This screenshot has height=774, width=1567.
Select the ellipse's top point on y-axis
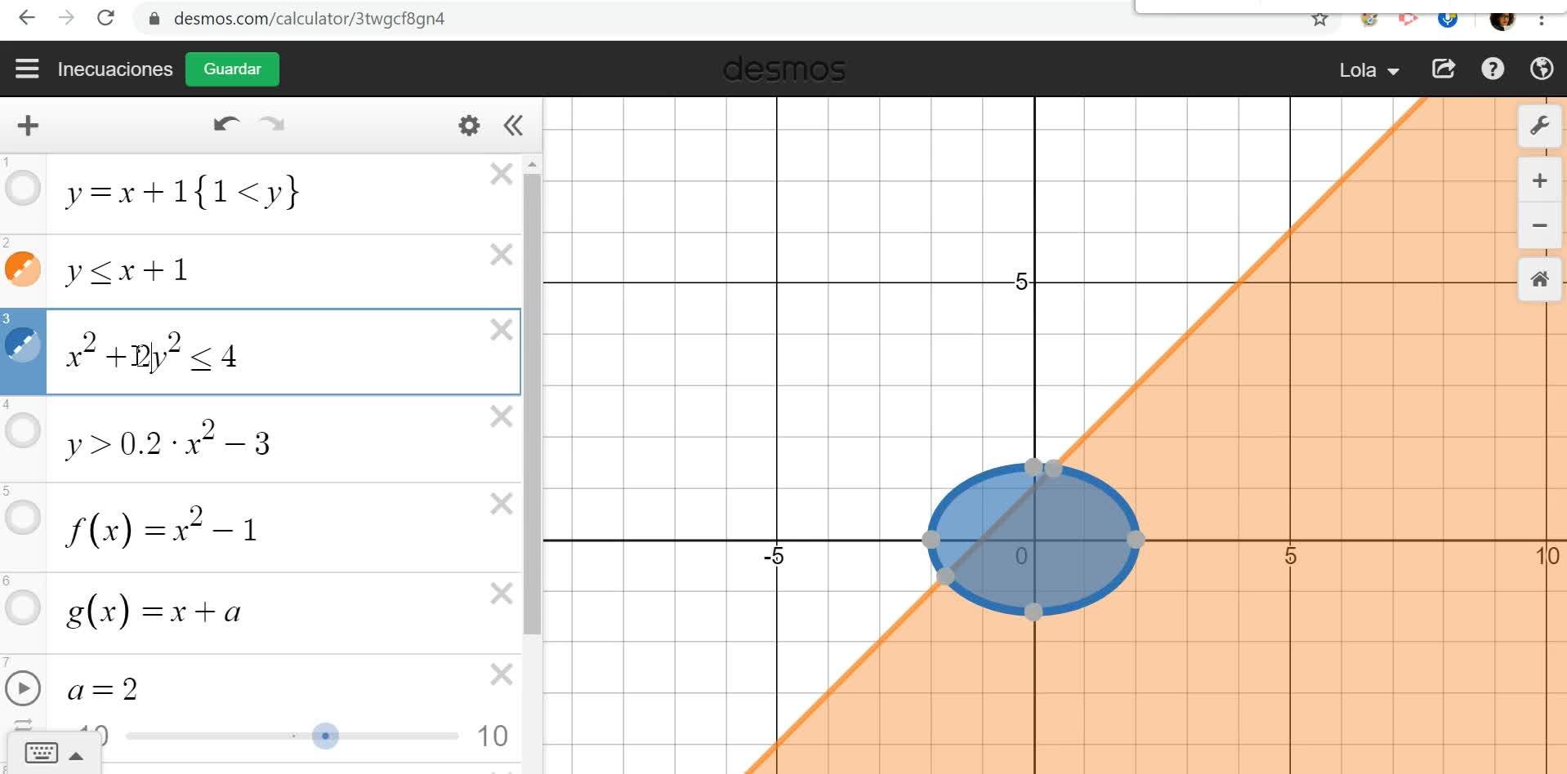[1033, 467]
